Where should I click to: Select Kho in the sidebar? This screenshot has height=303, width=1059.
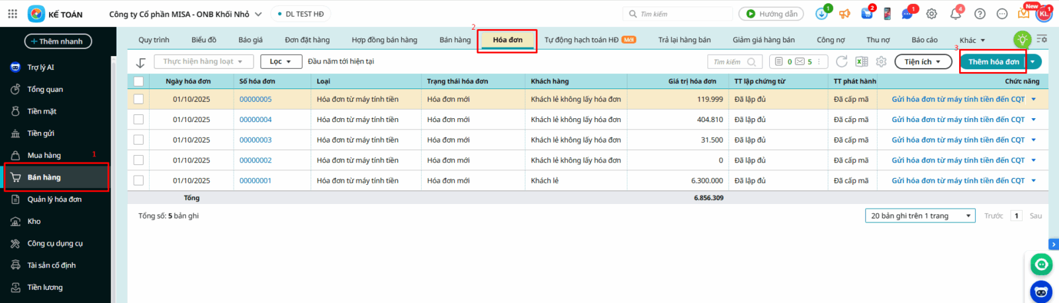[34, 221]
